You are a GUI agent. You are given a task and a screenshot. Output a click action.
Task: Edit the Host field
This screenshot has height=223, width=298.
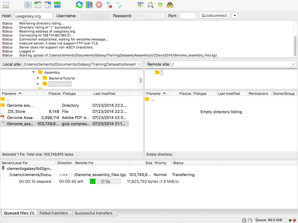(33, 16)
